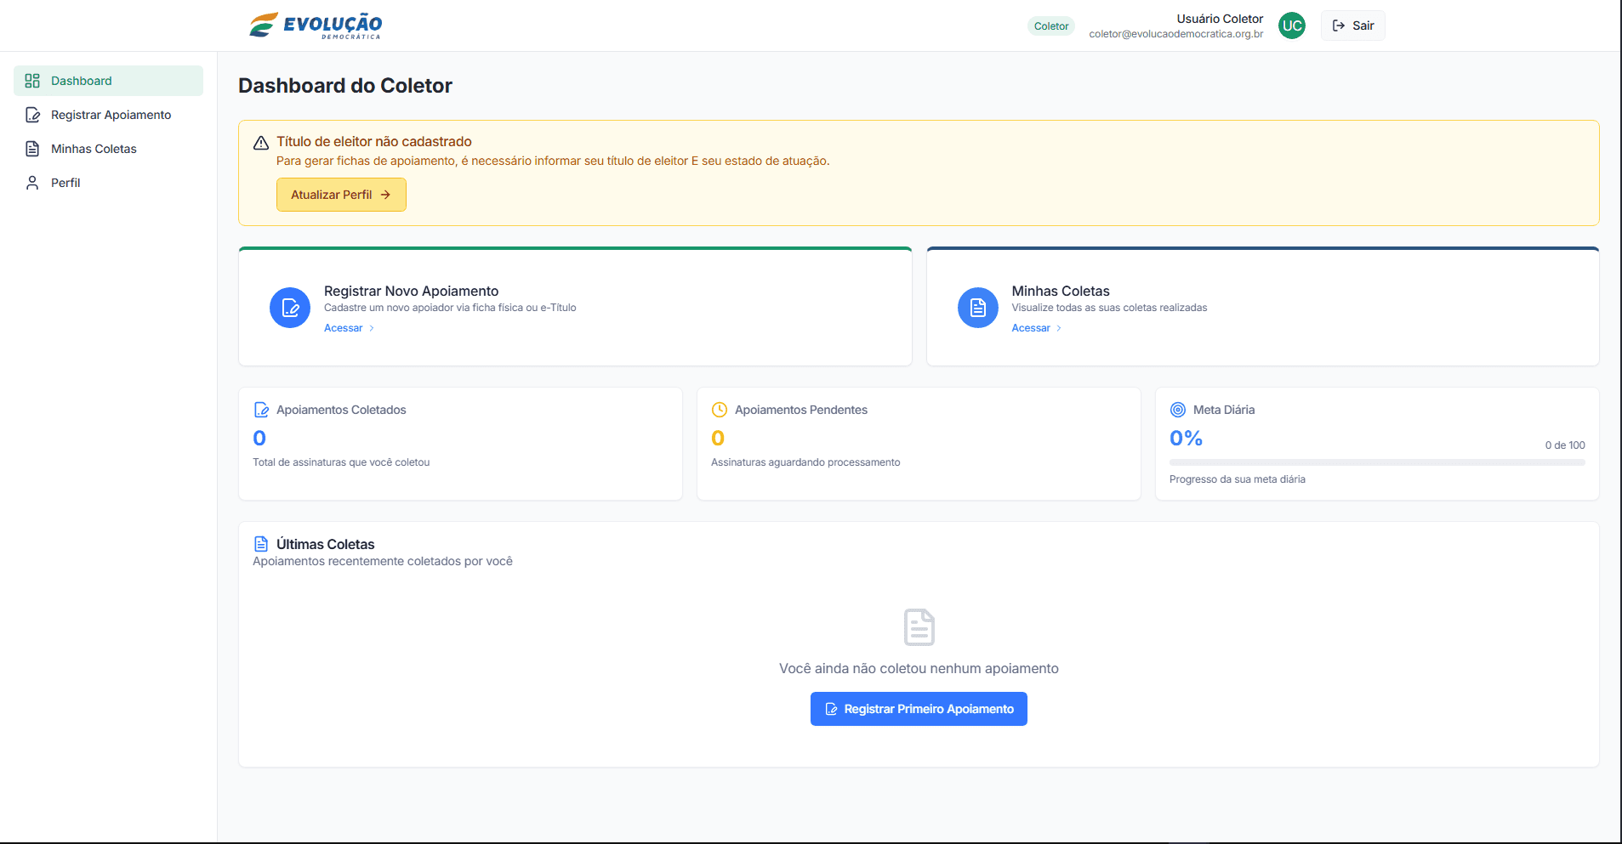
Task: Click the UC user avatar
Action: pos(1291,25)
